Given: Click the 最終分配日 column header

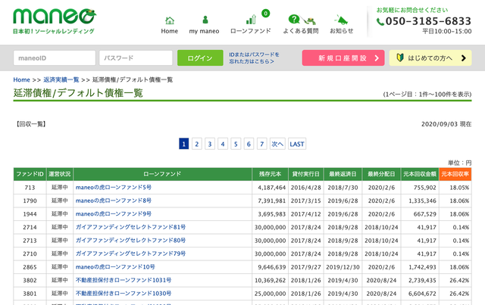Looking at the screenshot, I should [381, 174].
